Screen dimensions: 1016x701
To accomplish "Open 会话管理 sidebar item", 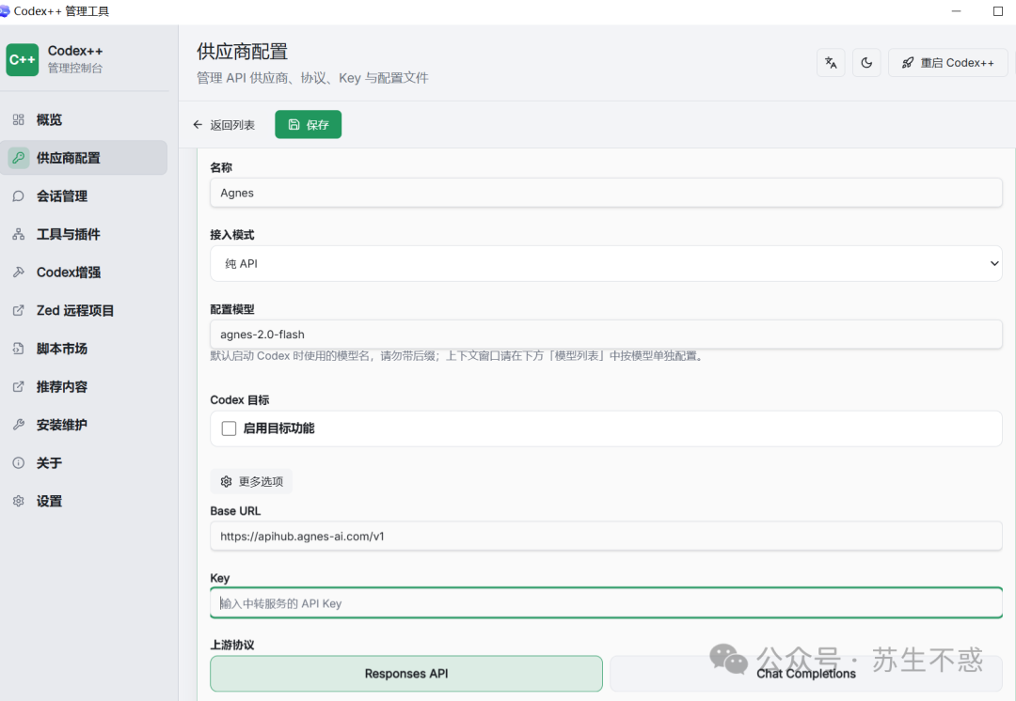I will [x=84, y=196].
